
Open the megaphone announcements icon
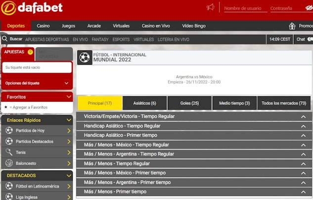pyautogui.click(x=210, y=7)
